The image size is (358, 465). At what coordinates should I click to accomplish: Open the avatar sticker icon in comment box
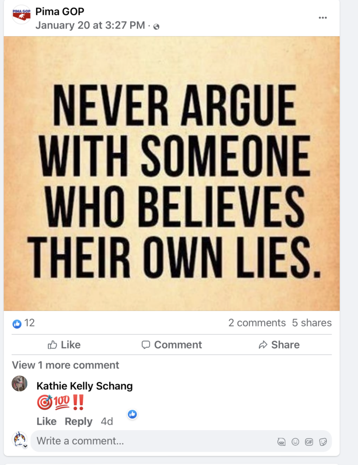point(281,442)
